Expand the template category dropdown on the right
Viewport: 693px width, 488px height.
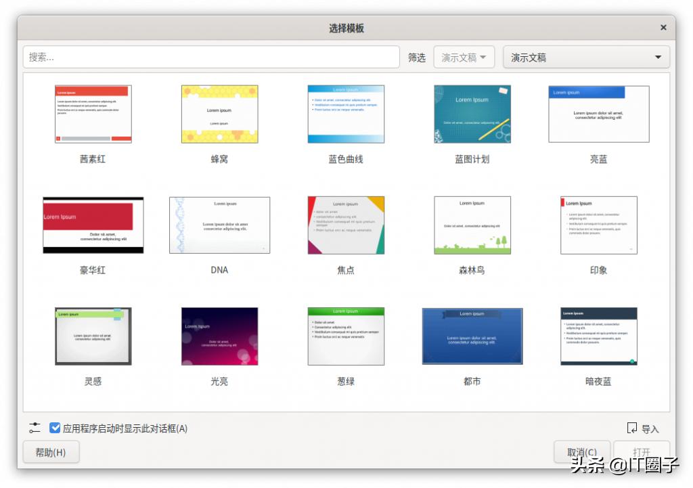(585, 57)
